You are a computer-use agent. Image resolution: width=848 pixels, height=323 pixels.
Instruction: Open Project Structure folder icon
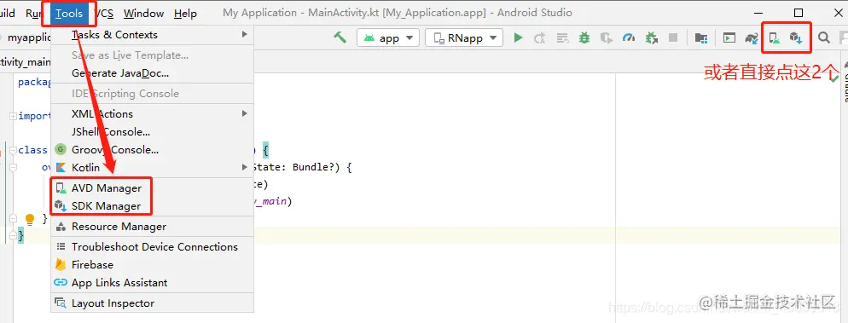(x=701, y=37)
